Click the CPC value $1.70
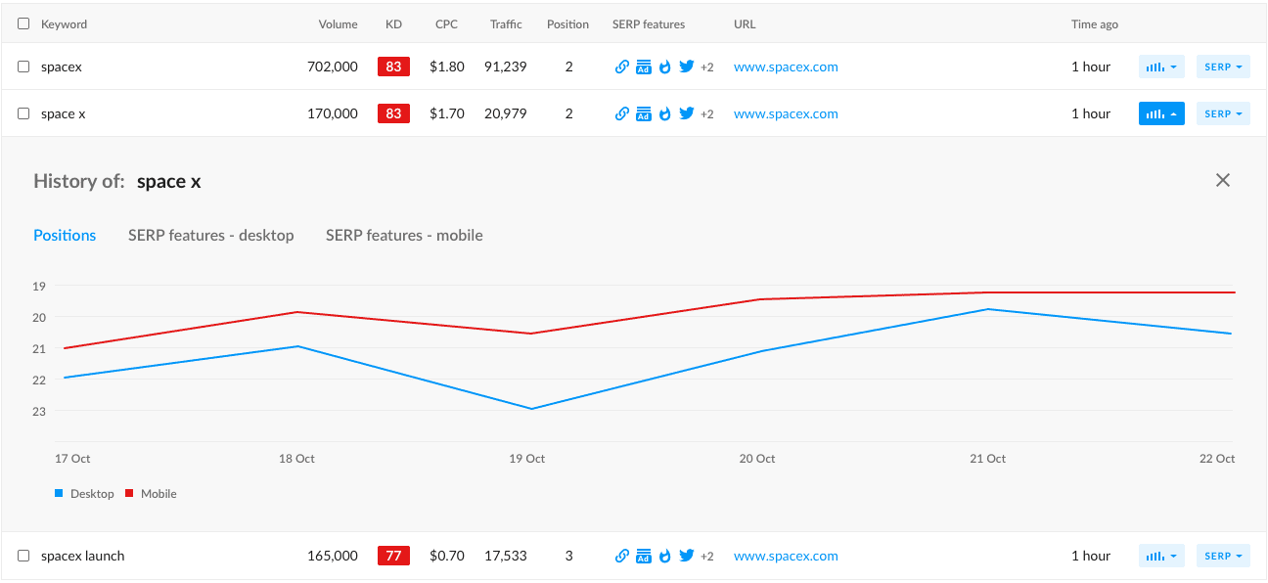This screenshot has width=1268, height=583. 447,113
